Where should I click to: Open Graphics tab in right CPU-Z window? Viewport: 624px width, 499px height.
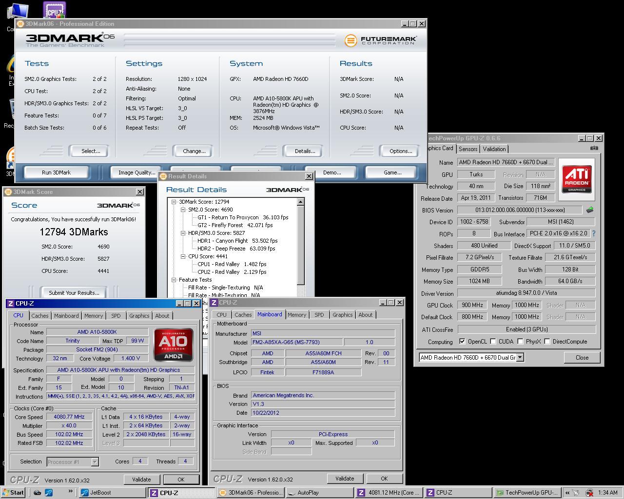pyautogui.click(x=343, y=315)
